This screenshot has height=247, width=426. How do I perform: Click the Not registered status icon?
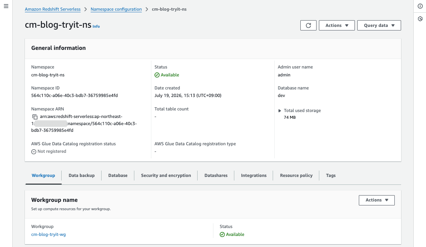34,152
